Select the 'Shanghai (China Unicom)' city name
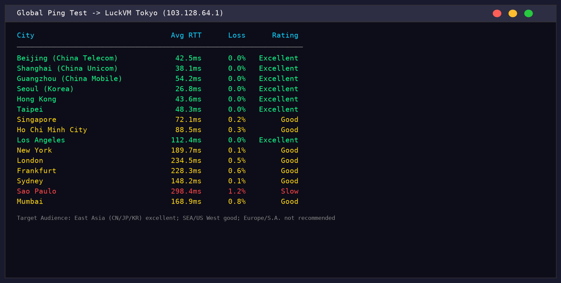The image size is (561, 283). tap(67, 68)
